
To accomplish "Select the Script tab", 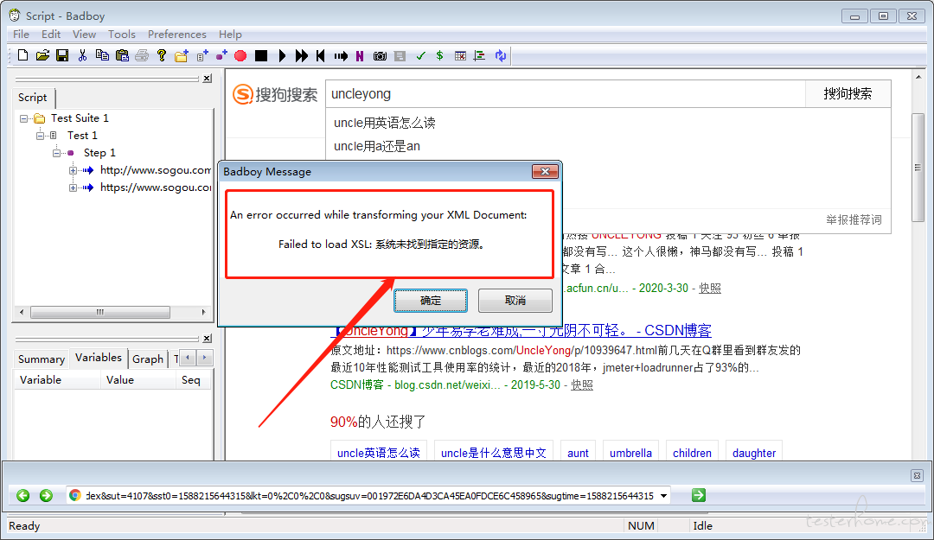I will (33, 97).
